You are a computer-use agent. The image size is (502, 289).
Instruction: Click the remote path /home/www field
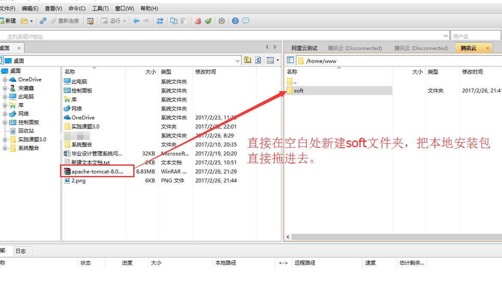click(x=399, y=61)
